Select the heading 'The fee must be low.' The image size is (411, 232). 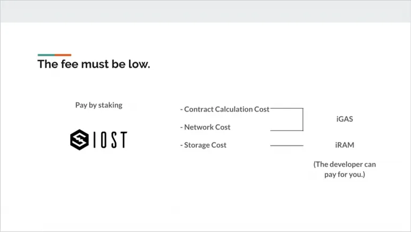pyautogui.click(x=94, y=64)
